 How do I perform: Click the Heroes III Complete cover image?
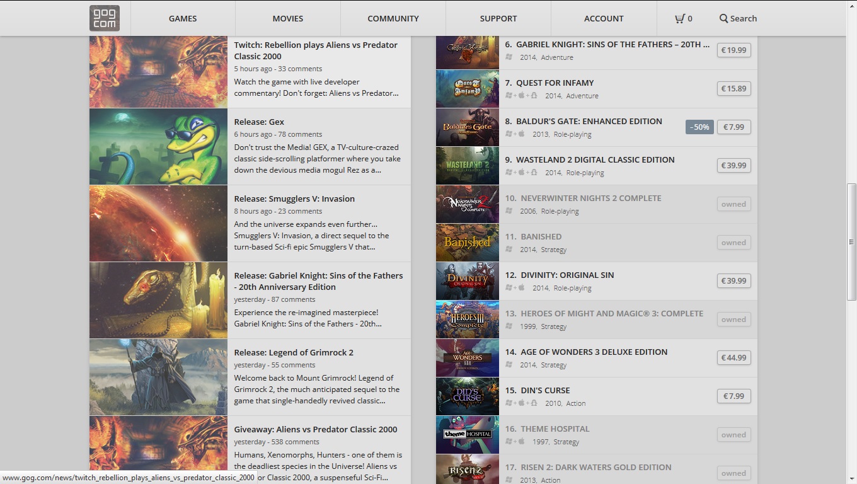pyautogui.click(x=468, y=320)
